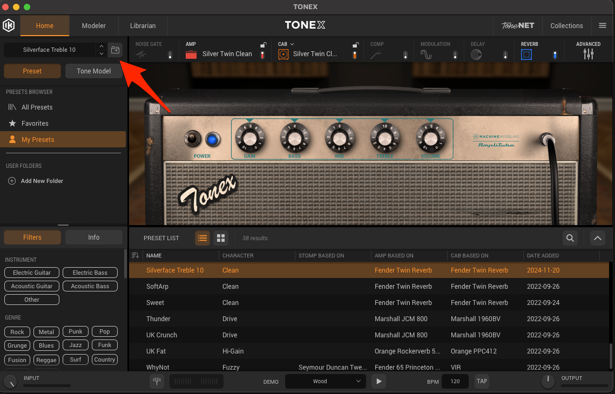615x394 pixels.
Task: Switch preset list to grid view
Action: (x=220, y=238)
